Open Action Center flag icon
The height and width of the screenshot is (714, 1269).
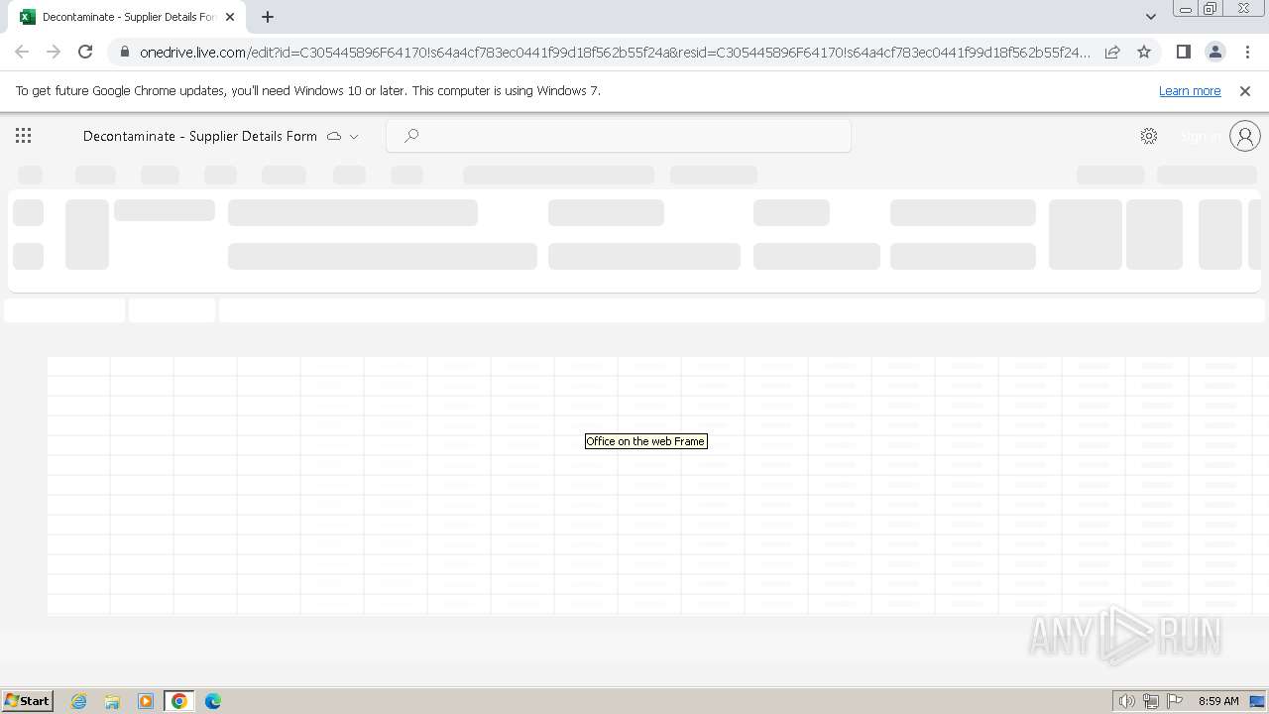pos(1175,701)
